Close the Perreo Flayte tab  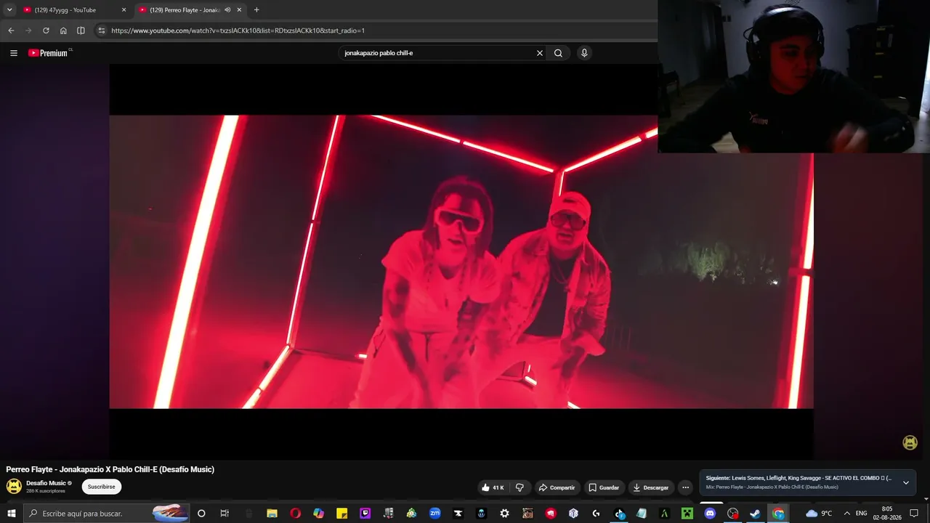click(x=239, y=10)
